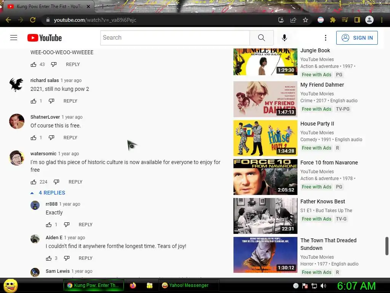The height and width of the screenshot is (293, 390).
Task: Open richard salas channel name link
Action: (x=45, y=80)
